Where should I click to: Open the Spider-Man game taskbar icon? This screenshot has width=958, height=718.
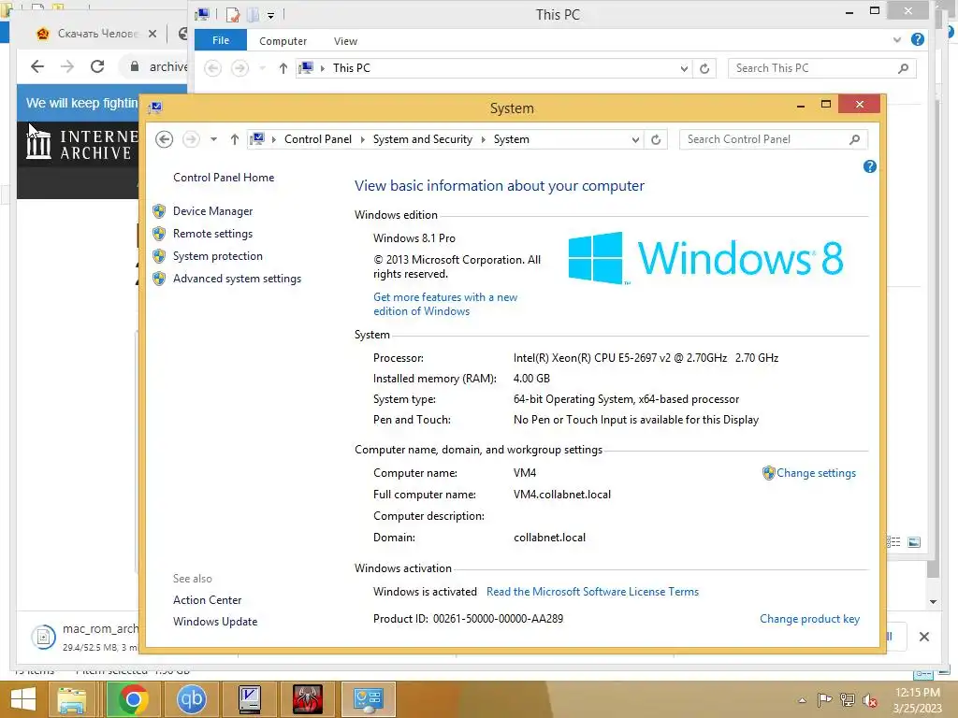click(x=307, y=699)
